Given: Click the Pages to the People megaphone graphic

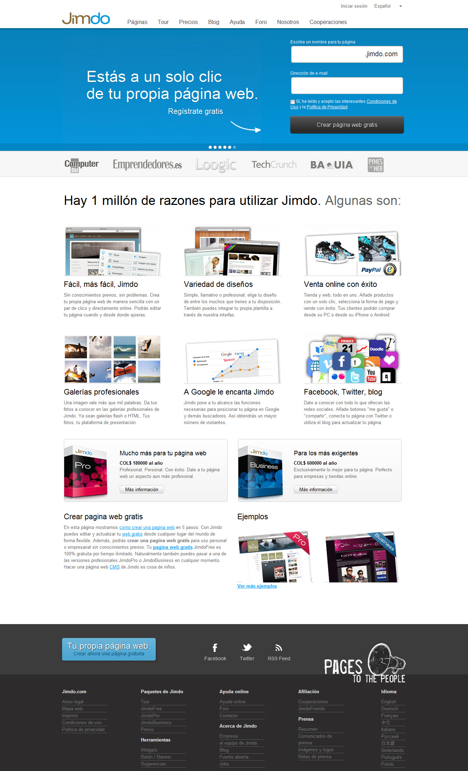Looking at the screenshot, I should point(365,663).
